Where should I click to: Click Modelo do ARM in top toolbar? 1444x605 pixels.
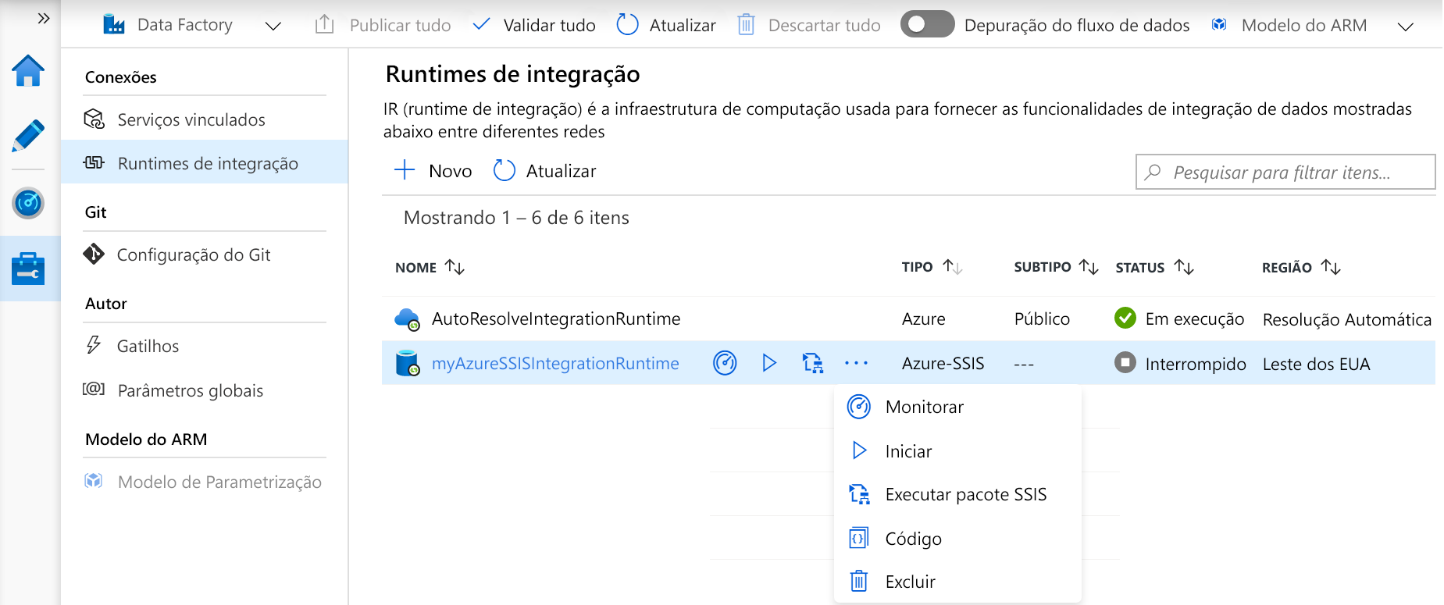pyautogui.click(x=1289, y=25)
